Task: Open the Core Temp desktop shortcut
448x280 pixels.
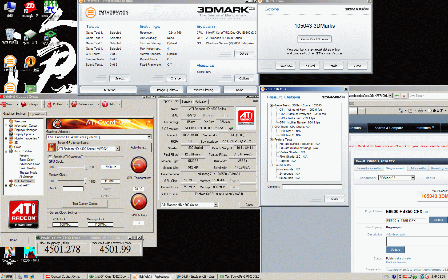Action: tap(10, 256)
